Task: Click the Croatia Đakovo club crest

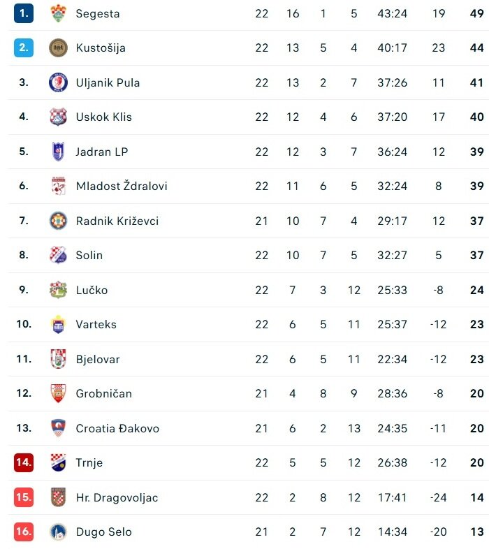Action: click(x=58, y=428)
